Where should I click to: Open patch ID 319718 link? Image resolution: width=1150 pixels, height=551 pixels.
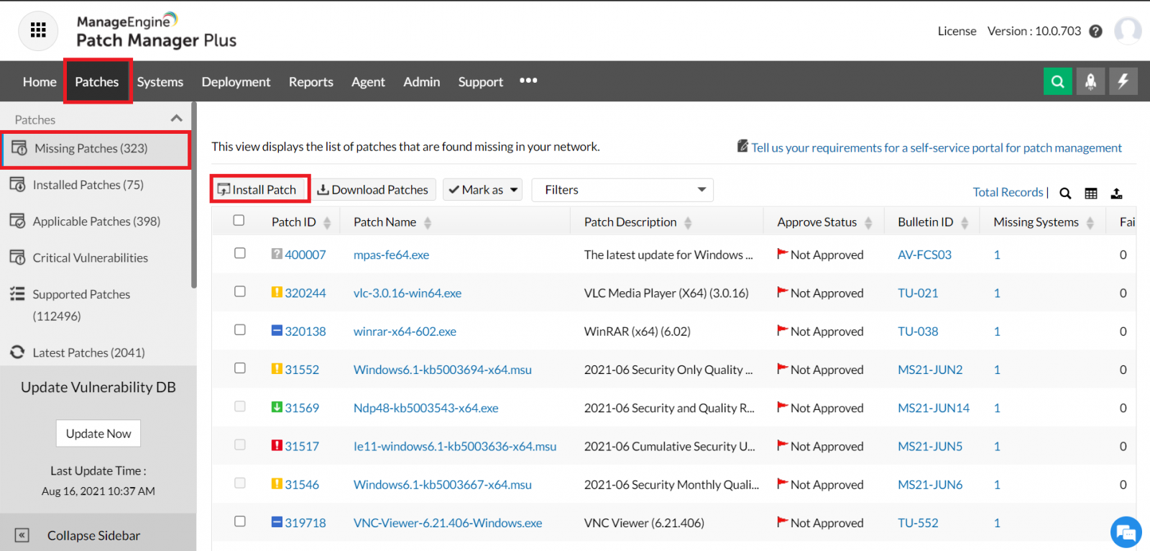pyautogui.click(x=305, y=523)
